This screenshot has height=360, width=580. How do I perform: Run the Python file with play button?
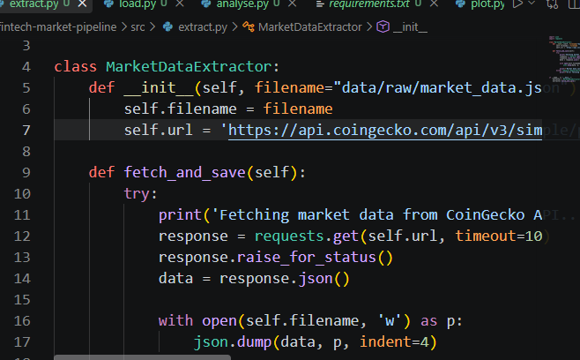pyautogui.click(x=518, y=4)
